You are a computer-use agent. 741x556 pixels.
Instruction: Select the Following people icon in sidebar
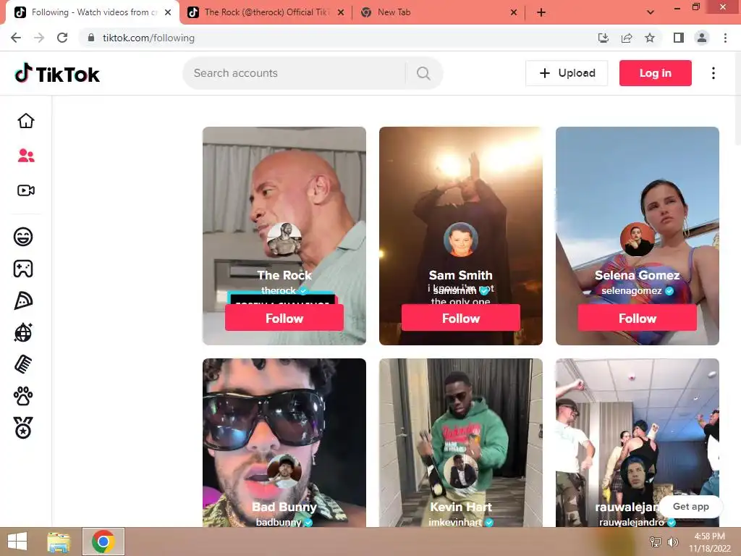(x=26, y=156)
